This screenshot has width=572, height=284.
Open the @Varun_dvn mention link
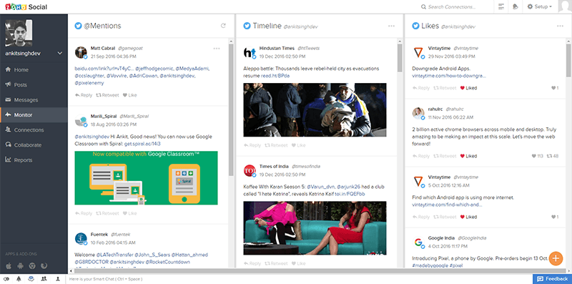tap(320, 187)
